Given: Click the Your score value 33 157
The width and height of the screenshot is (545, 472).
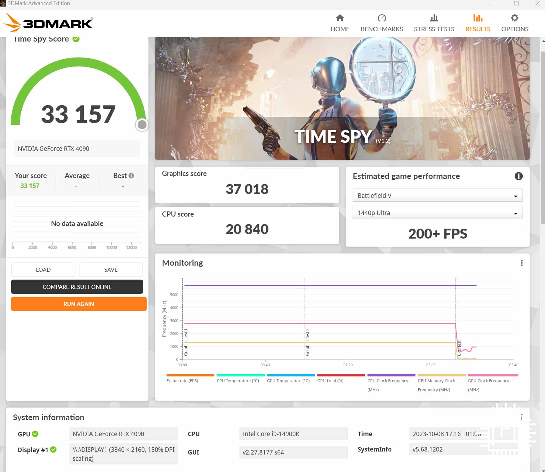Looking at the screenshot, I should pos(30,186).
